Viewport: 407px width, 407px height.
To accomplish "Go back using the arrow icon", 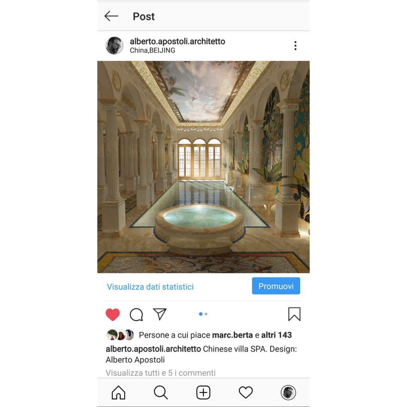I will 111,16.
